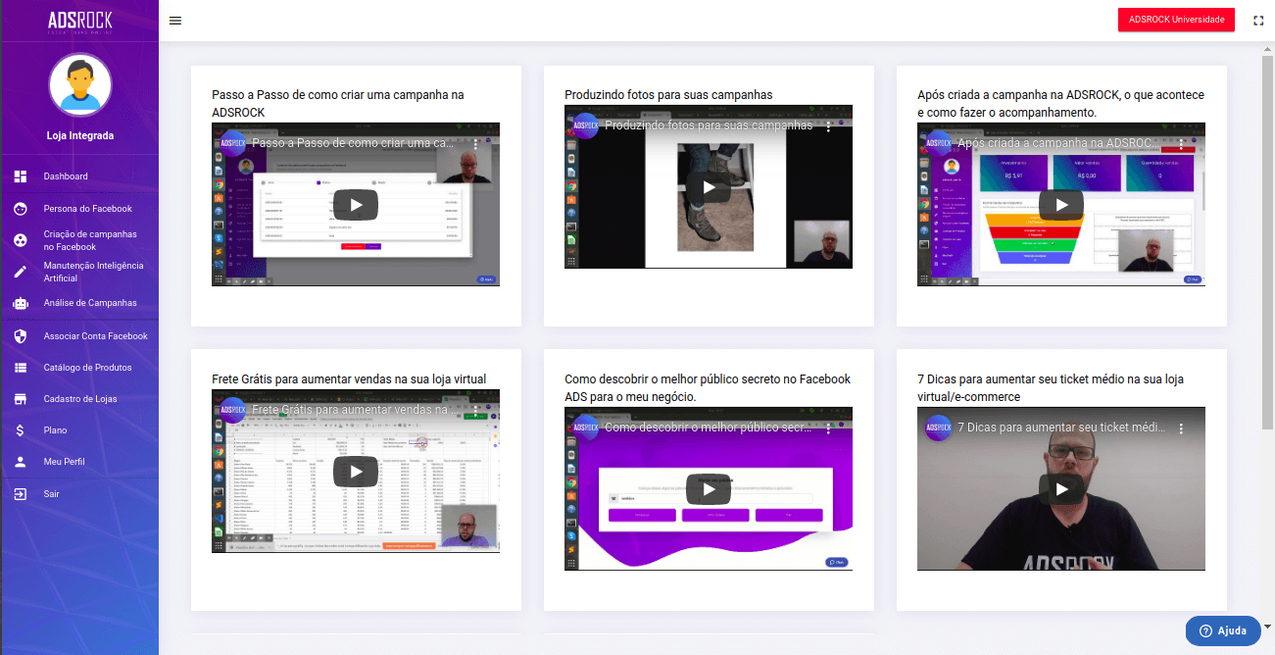Open options menu on Produzindo fotos video

click(828, 126)
